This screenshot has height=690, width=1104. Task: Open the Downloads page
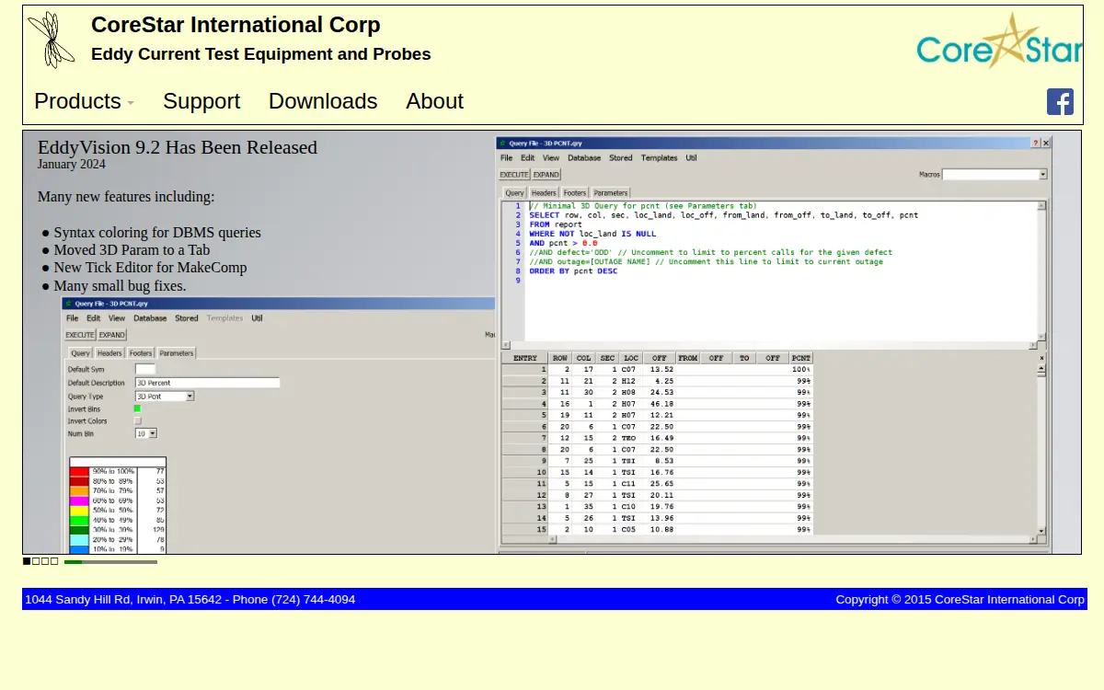tap(323, 101)
